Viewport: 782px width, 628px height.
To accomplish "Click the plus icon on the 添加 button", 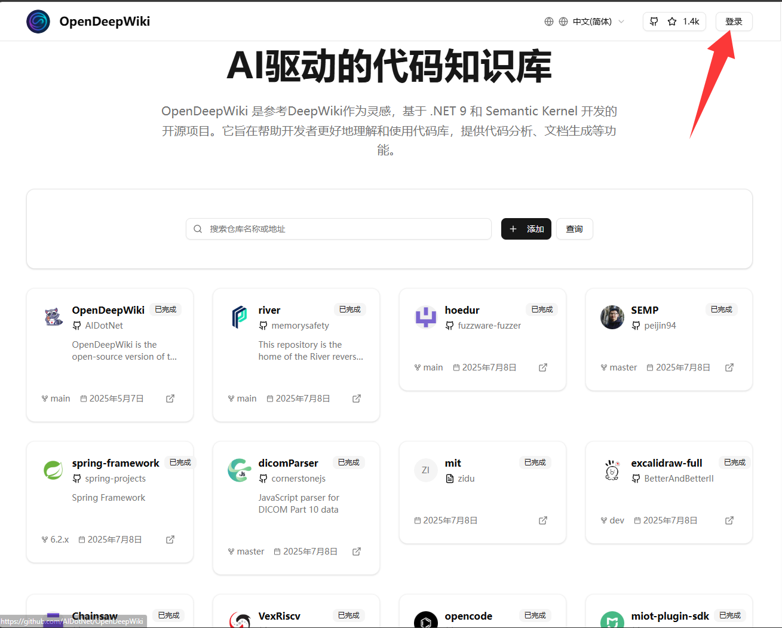I will click(x=513, y=229).
